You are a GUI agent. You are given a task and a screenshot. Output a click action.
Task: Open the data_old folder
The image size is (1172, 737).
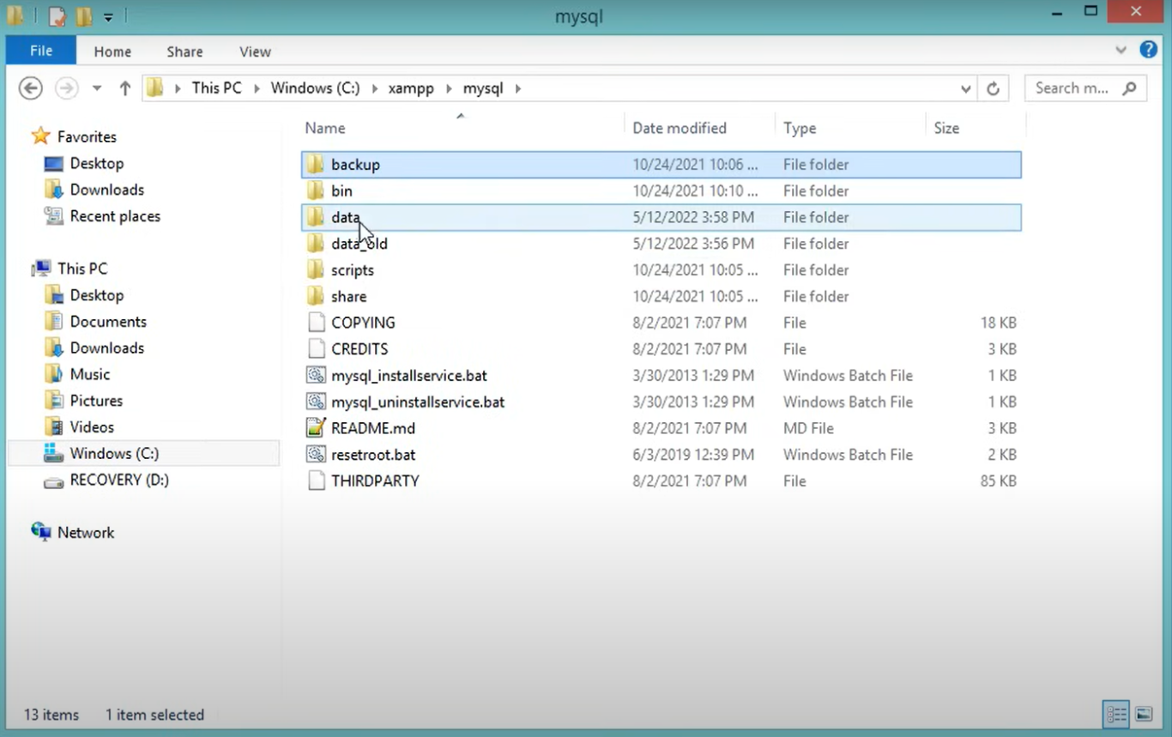(359, 244)
